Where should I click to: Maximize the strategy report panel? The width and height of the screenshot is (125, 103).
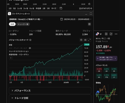coord(91,14)
